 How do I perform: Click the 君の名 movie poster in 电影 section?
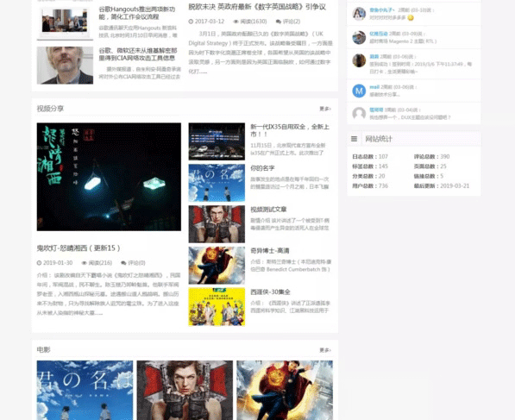(x=85, y=390)
